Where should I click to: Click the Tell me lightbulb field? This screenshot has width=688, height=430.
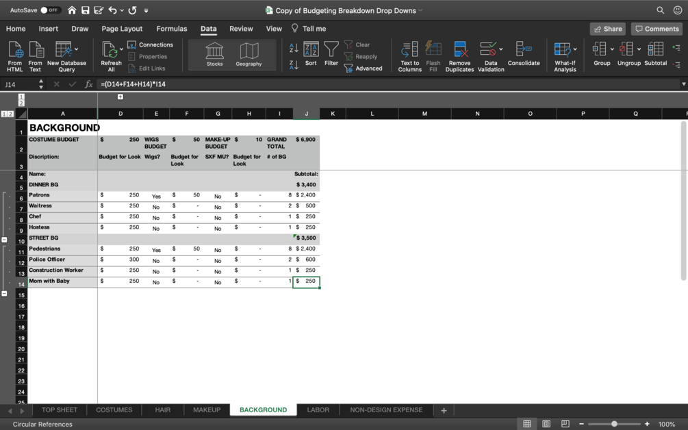click(x=309, y=29)
